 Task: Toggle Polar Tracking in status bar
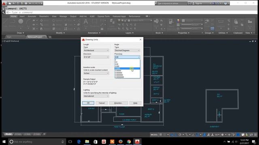[180, 135]
